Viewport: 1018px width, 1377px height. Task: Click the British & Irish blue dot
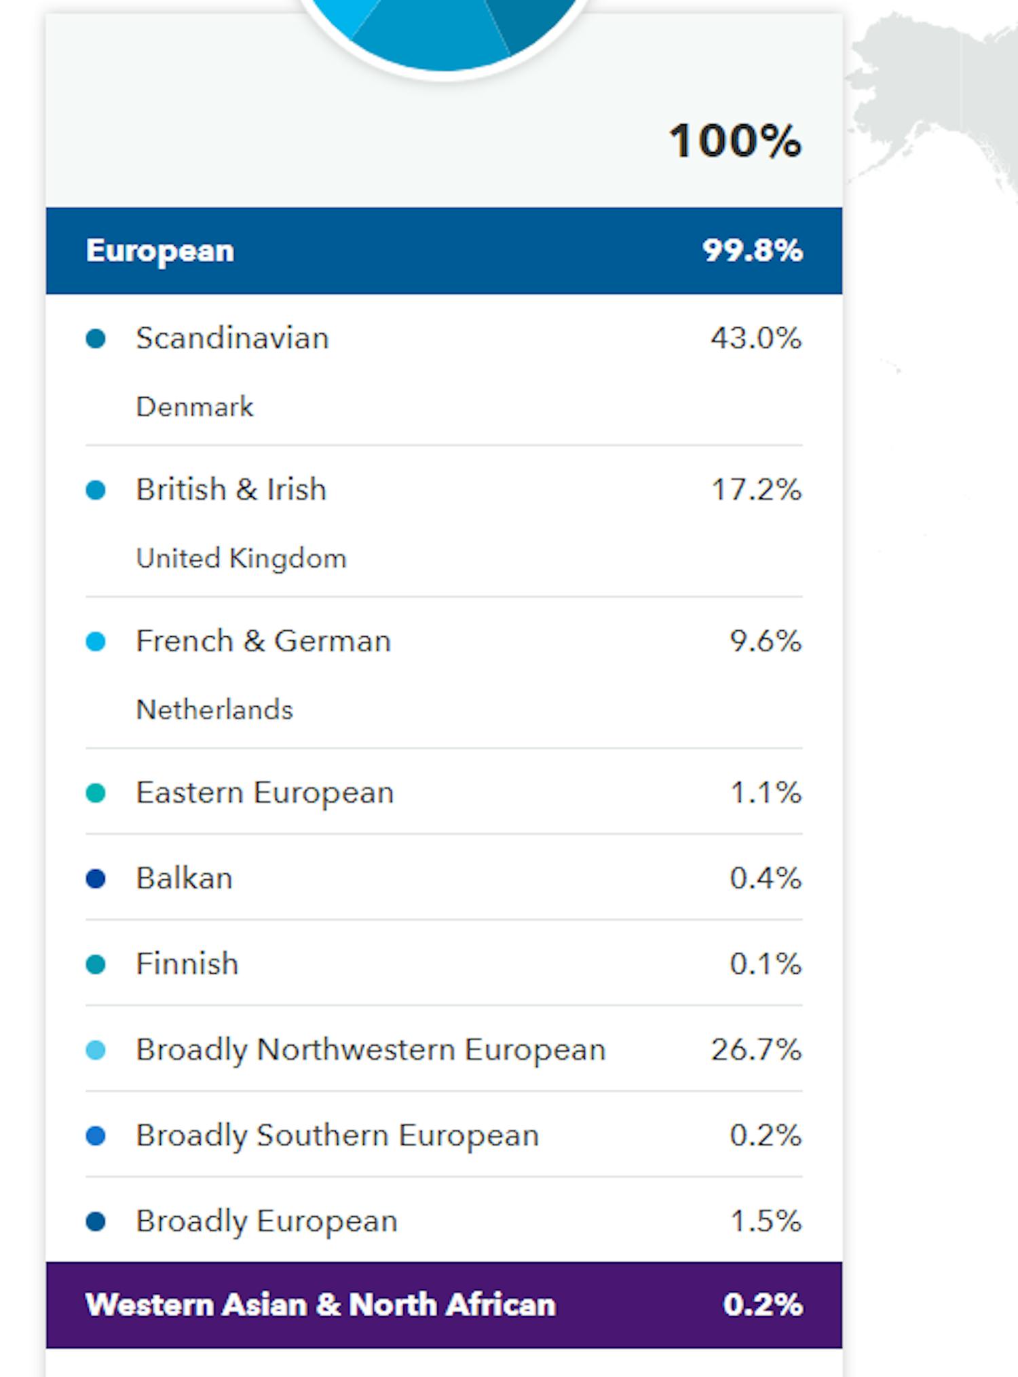[x=99, y=488]
